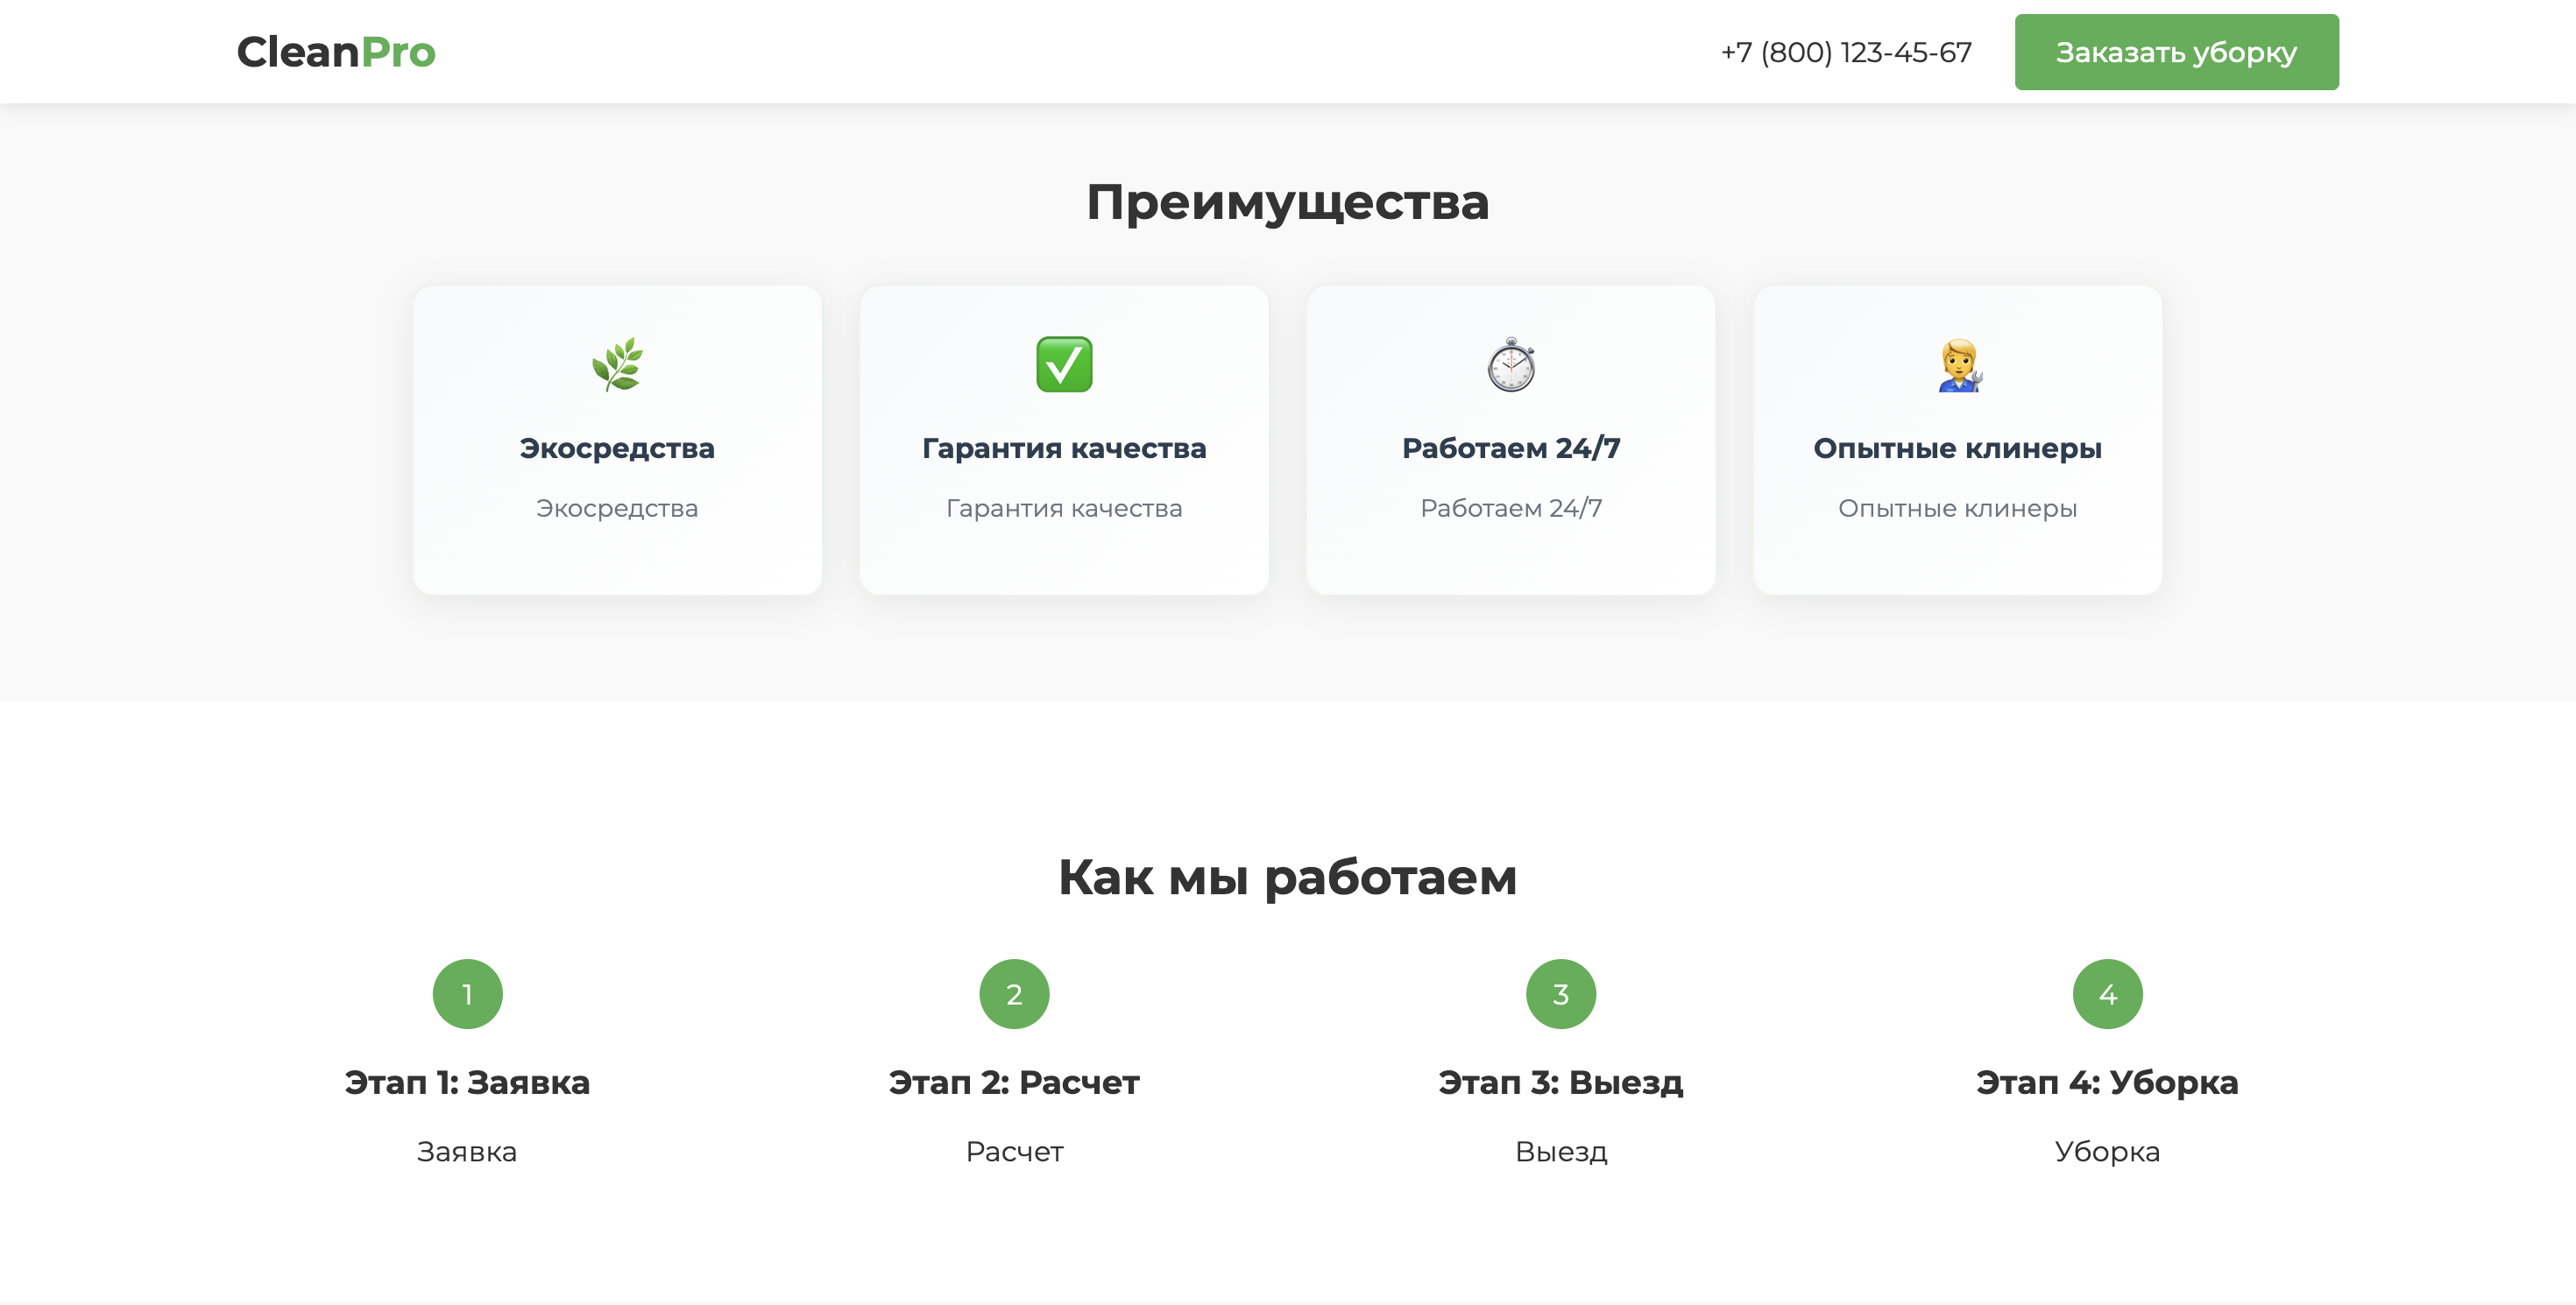Click the Этап 4: Уборка heading
This screenshot has width=2576, height=1305.
click(x=2107, y=1083)
